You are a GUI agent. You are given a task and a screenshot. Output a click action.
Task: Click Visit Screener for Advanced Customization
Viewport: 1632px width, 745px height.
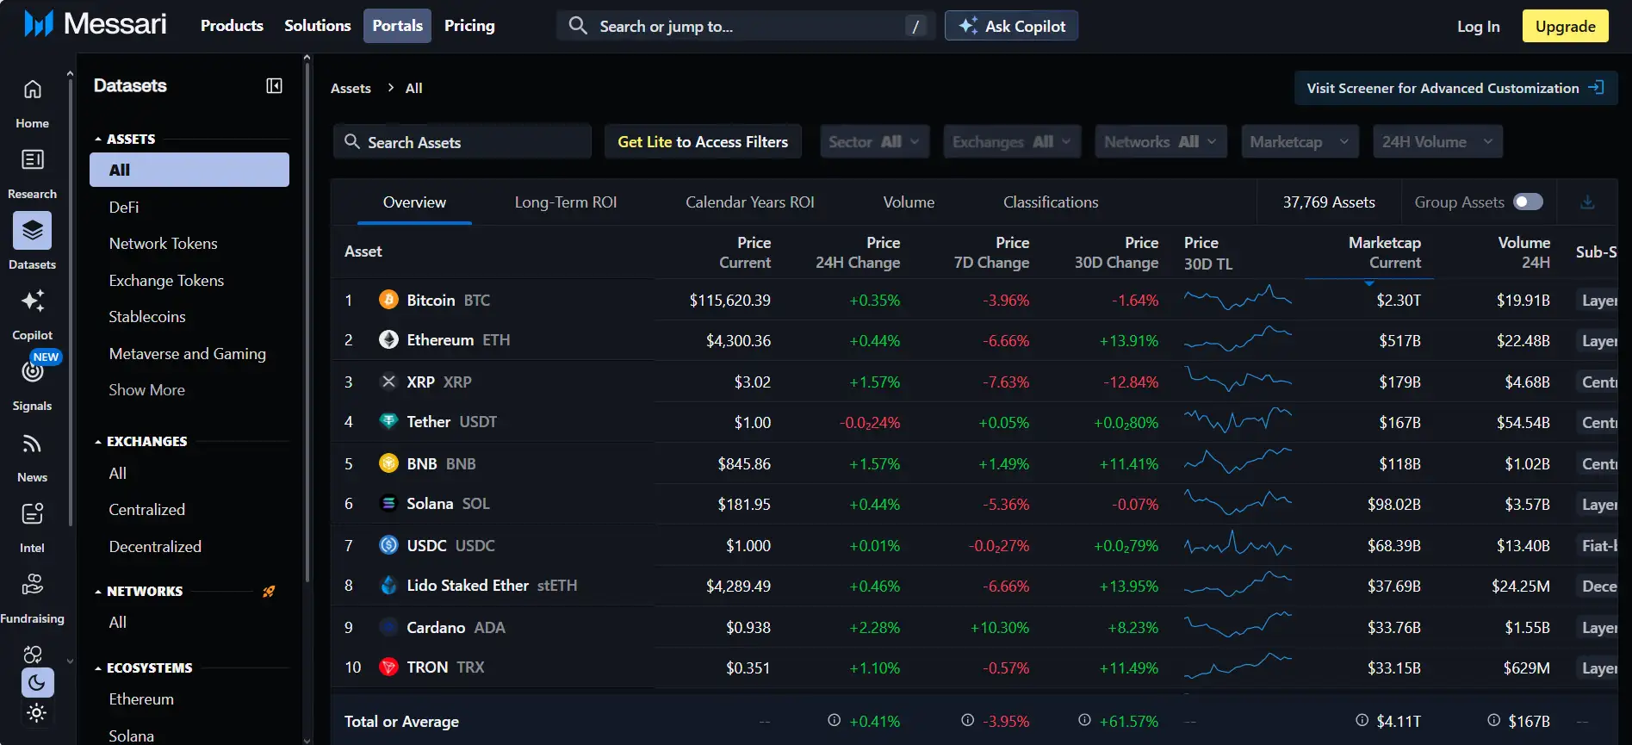[x=1455, y=89]
